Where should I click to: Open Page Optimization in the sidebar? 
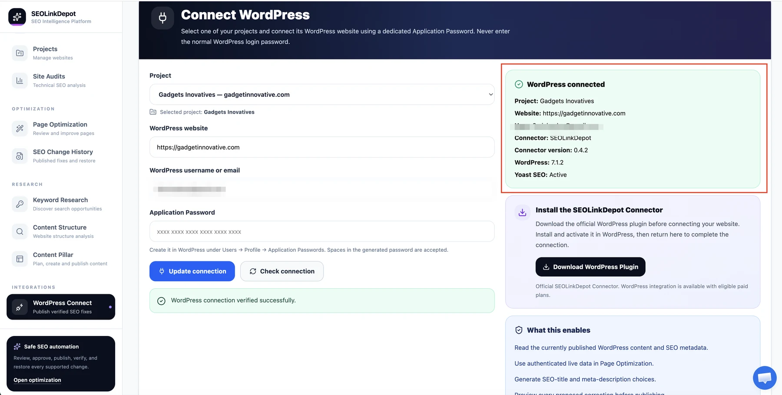61,128
